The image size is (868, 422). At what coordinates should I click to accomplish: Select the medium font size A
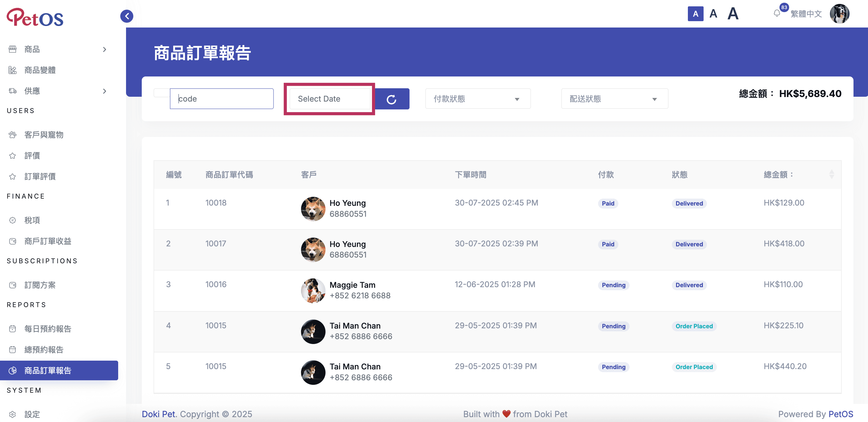point(713,14)
